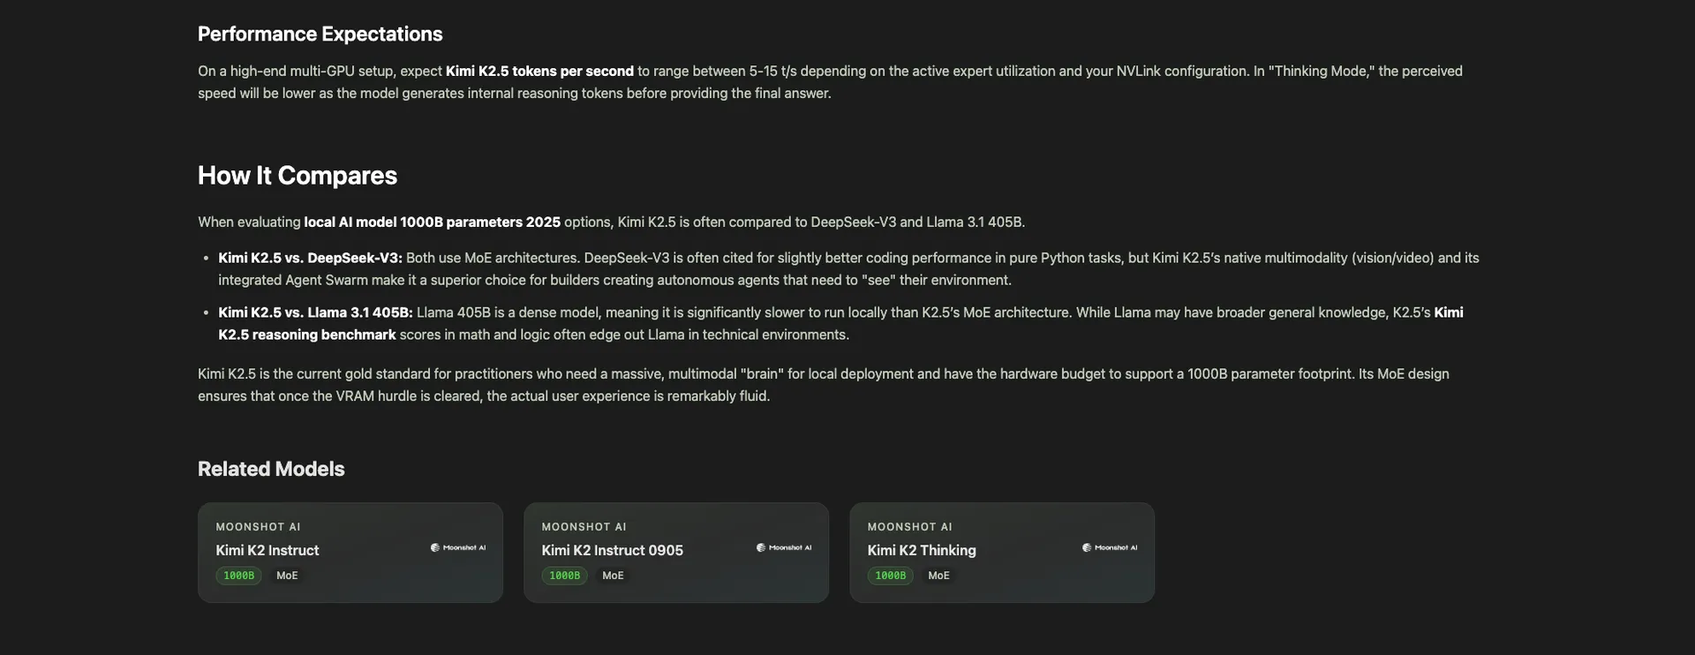Click the Moonshot AI logo on Kimi K2 Instruct 0905 card
Viewport: 1695px width, 655px height.
coord(785,547)
